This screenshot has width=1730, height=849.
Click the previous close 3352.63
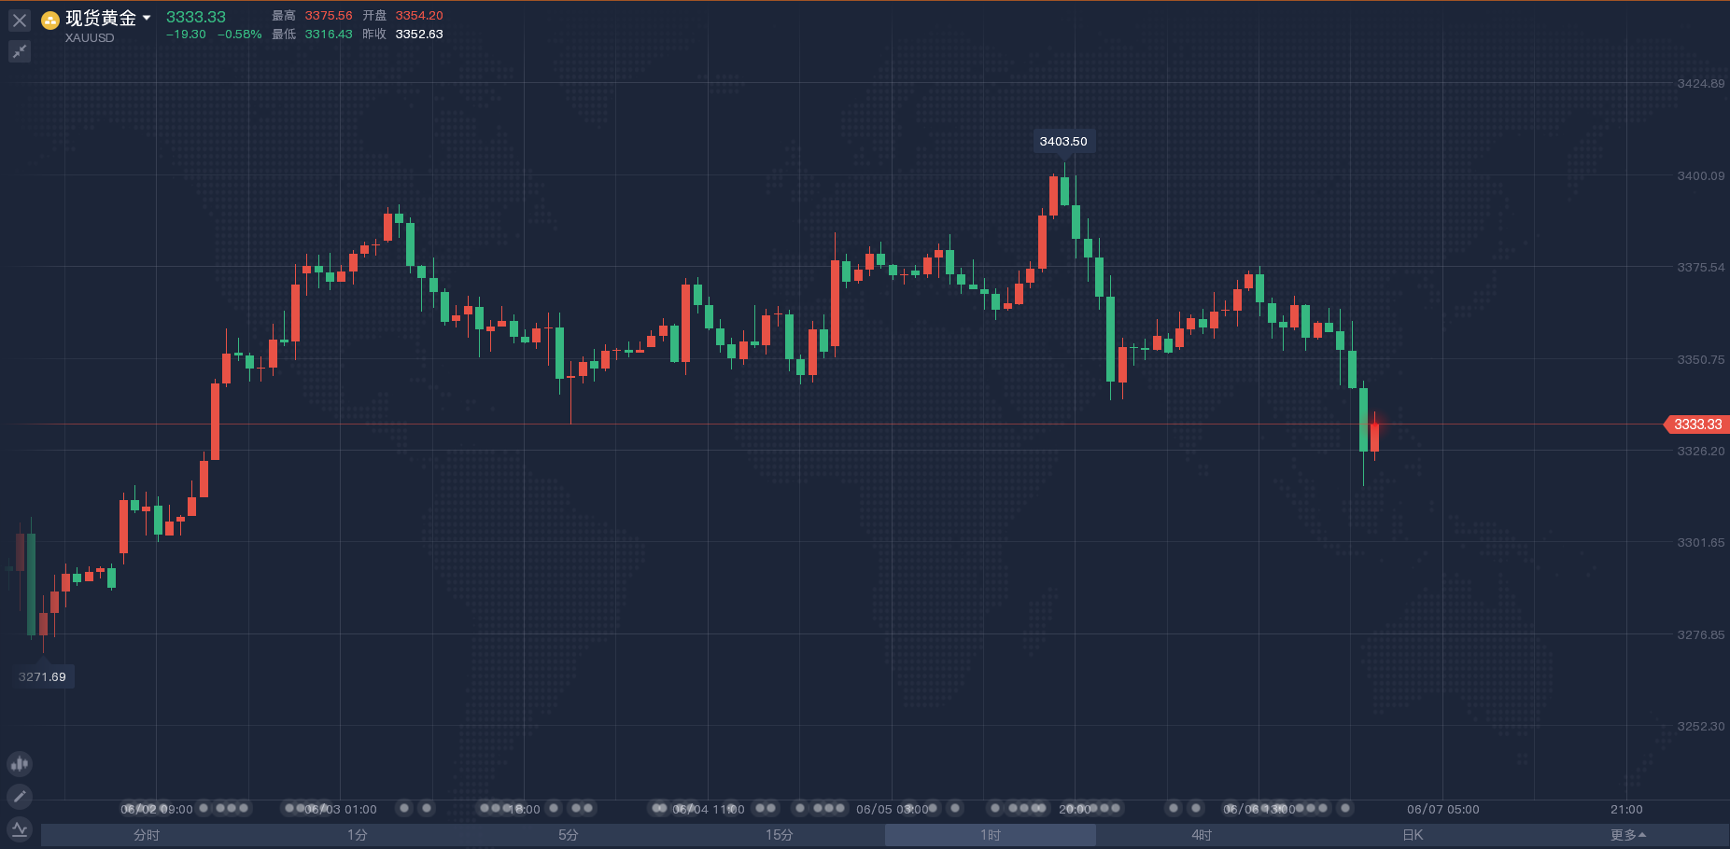pos(419,35)
